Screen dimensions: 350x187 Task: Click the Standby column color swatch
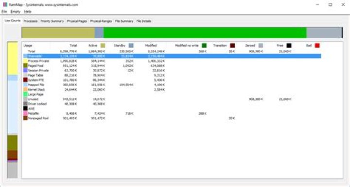click(x=131, y=46)
